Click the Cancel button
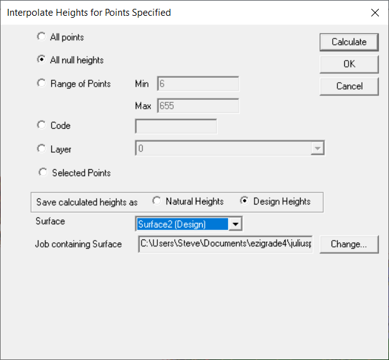Screen dimensions: 389x360 coord(349,86)
